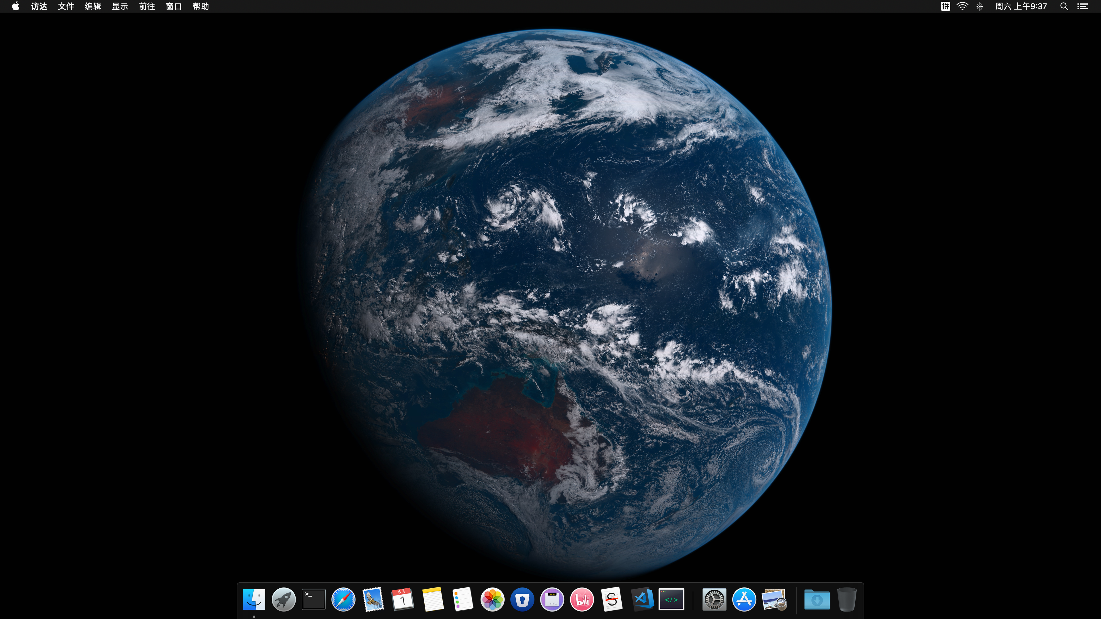The image size is (1101, 619).
Task: Click the 周六 上午9:37 clock
Action: pos(1021,6)
